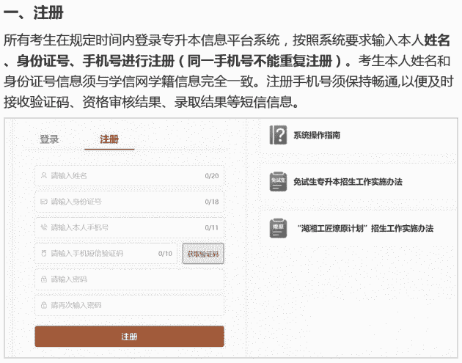
Task: Open 免试生专升本招生工作实施办法 link
Action: [x=347, y=181]
